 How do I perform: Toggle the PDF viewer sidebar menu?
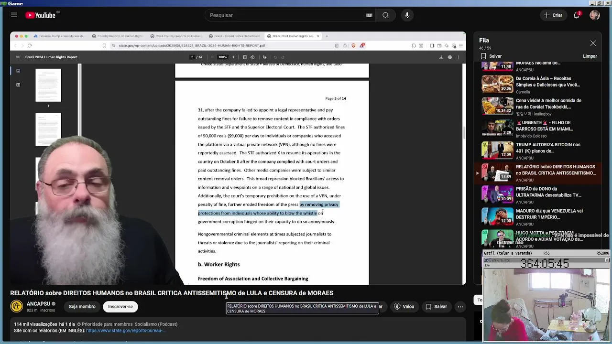(x=18, y=57)
